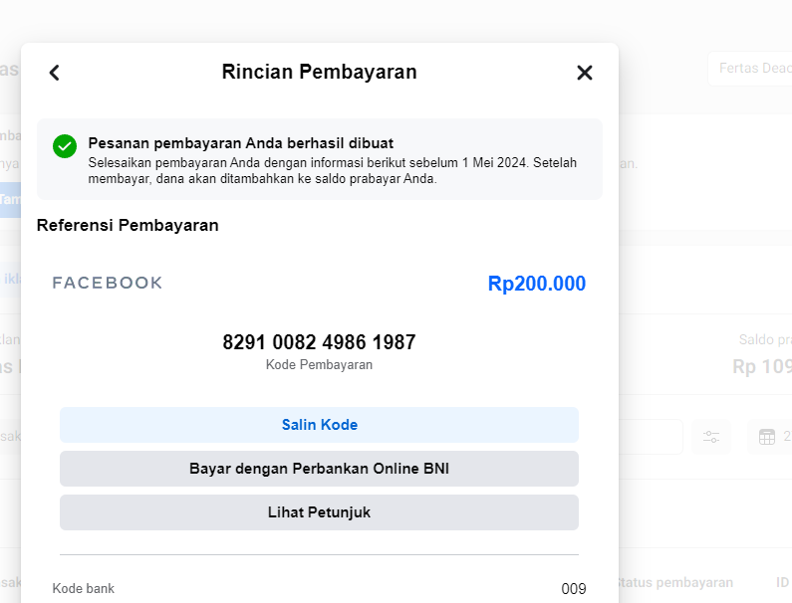Pay with Perbankan Online BNI button

coord(319,469)
